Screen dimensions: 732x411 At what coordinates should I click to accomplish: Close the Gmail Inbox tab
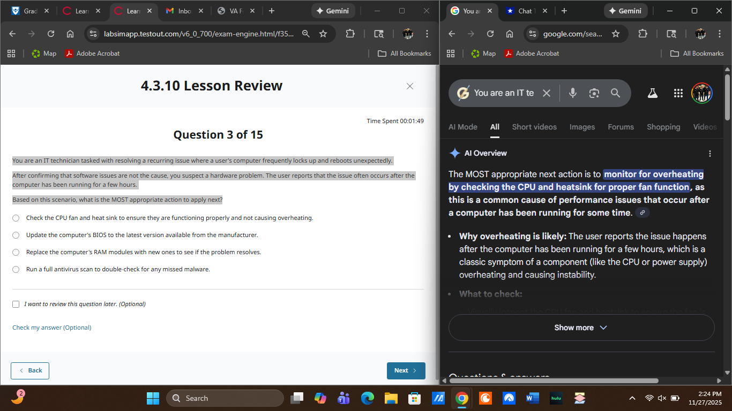[200, 11]
